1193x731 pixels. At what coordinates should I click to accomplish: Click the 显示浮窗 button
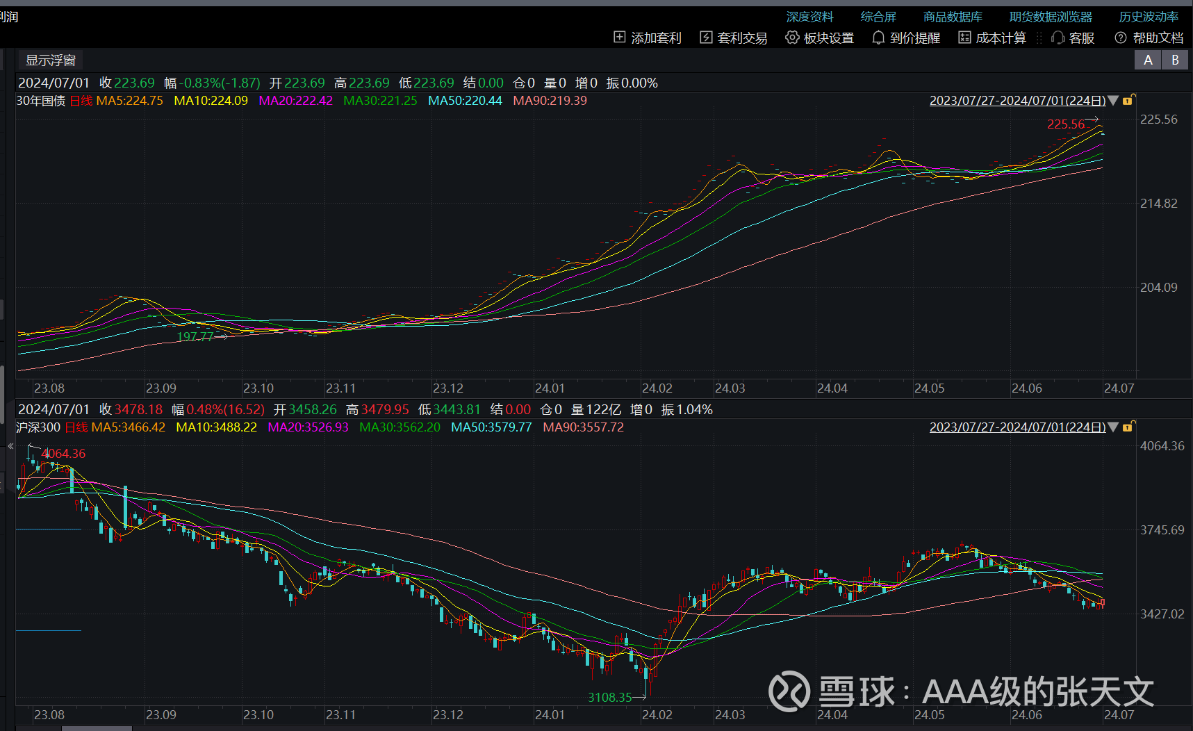49,59
